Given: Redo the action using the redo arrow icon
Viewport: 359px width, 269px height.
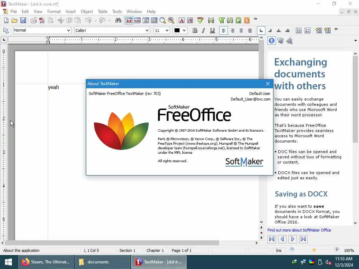Looking at the screenshot, I should pyautogui.click(x=102, y=20).
